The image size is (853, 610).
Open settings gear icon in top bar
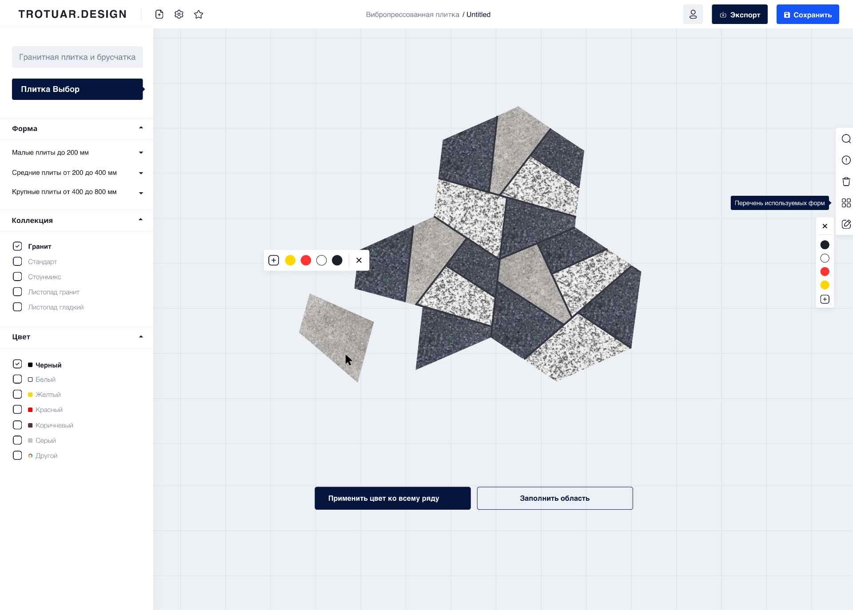click(x=179, y=14)
